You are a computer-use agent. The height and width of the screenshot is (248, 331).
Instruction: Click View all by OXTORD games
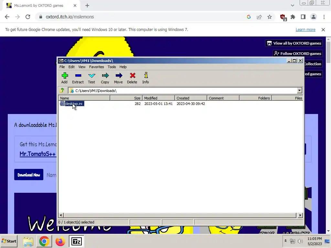294,43
